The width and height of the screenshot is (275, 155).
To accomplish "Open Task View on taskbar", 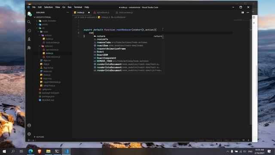I will [21, 151].
